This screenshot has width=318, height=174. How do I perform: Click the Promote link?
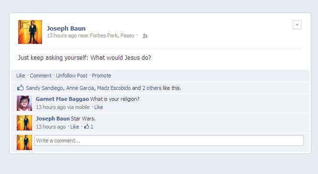101,76
